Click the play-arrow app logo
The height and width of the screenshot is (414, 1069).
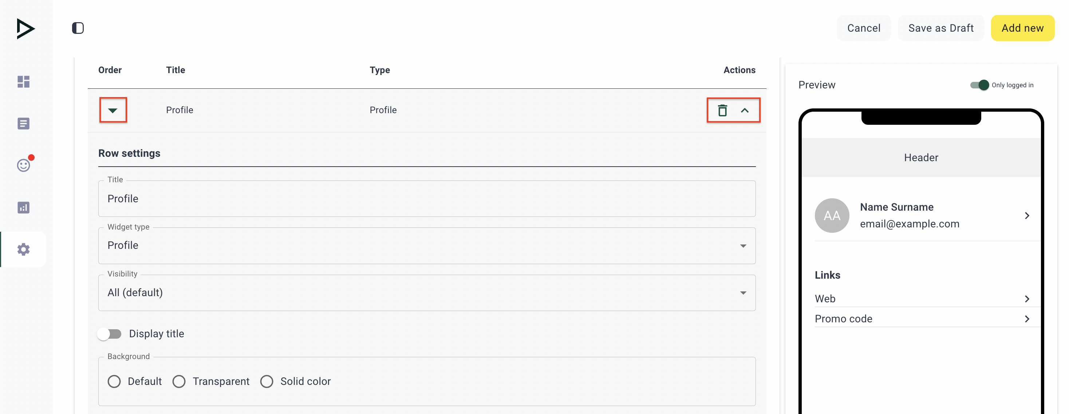(25, 29)
